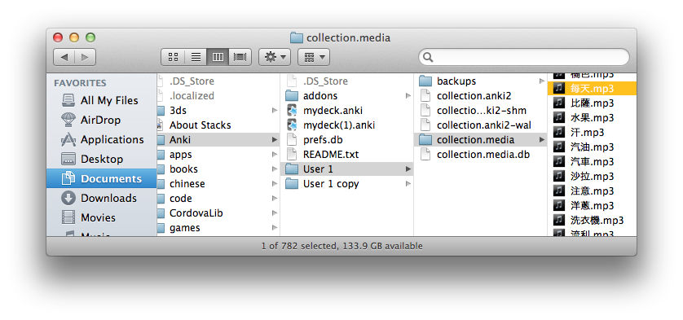Select the mydeck.anki file icon
Screen dimensions: 683x320
click(x=292, y=111)
